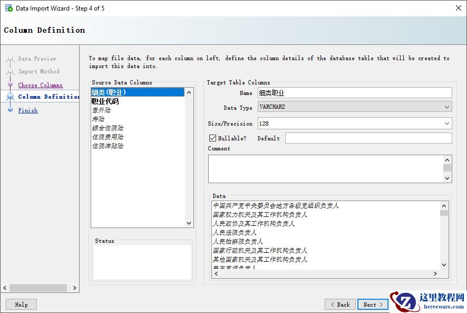Click the Name input field
Screen dimensions: 467x313
tap(354, 93)
